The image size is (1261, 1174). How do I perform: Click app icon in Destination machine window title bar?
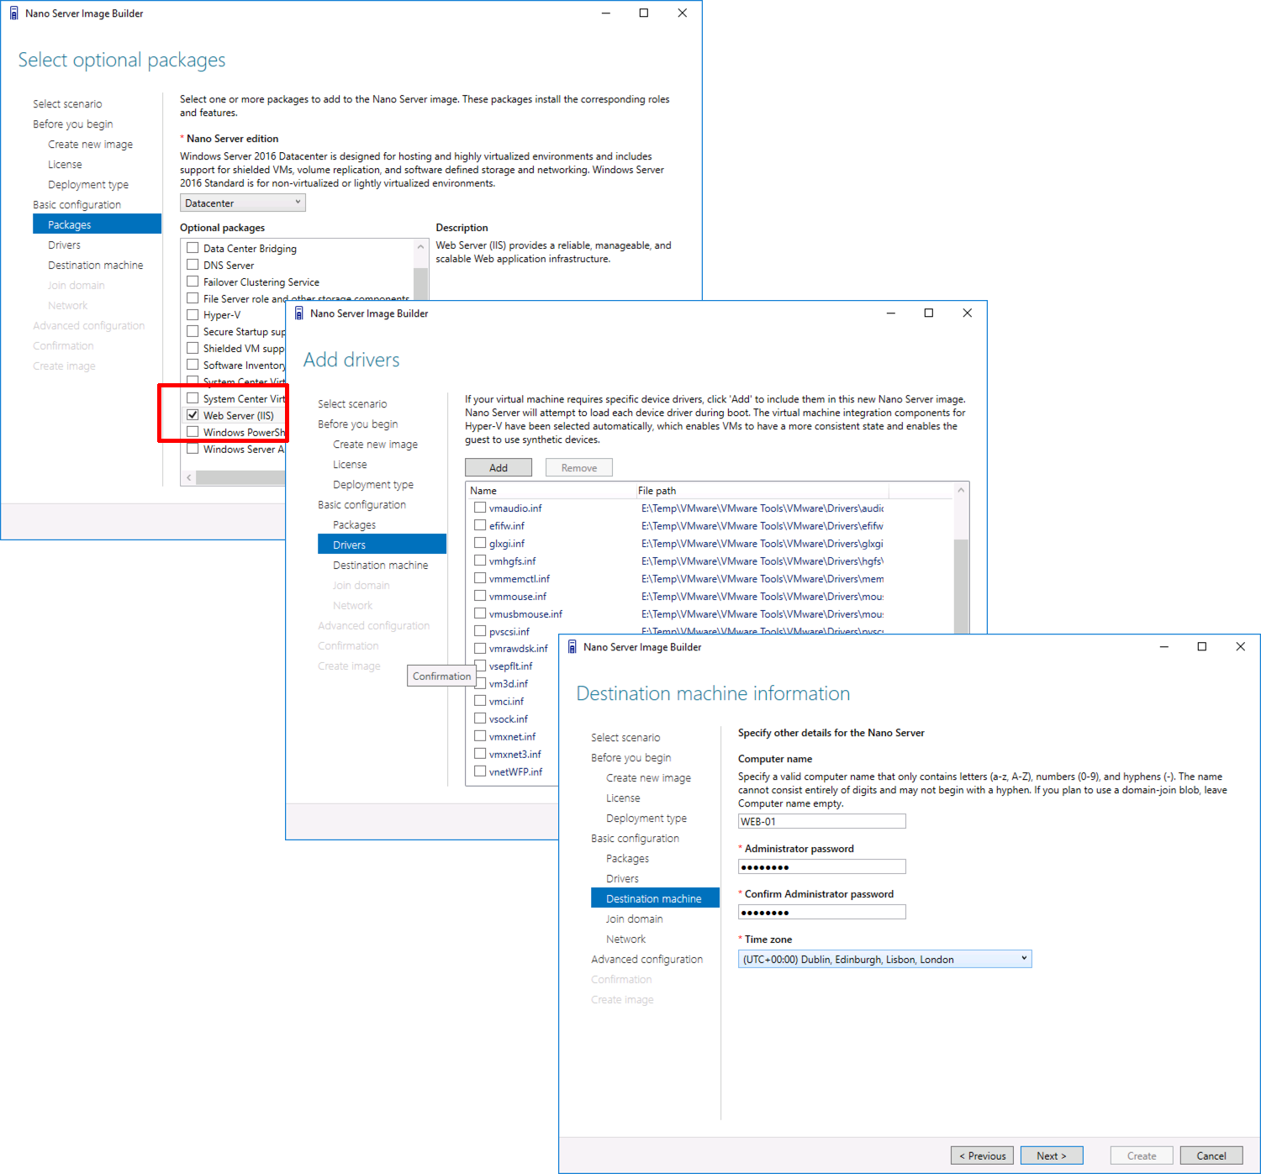tap(572, 647)
